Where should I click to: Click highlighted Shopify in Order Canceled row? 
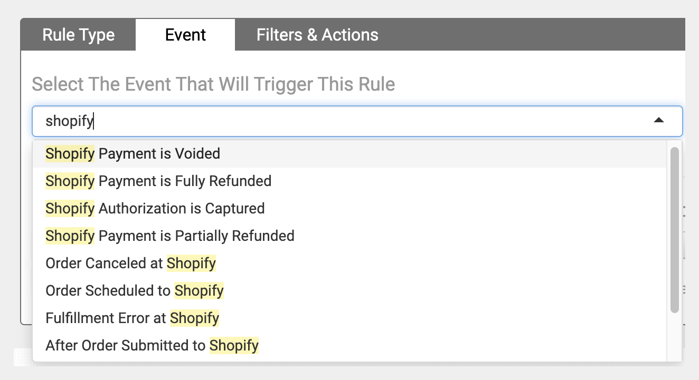click(191, 264)
